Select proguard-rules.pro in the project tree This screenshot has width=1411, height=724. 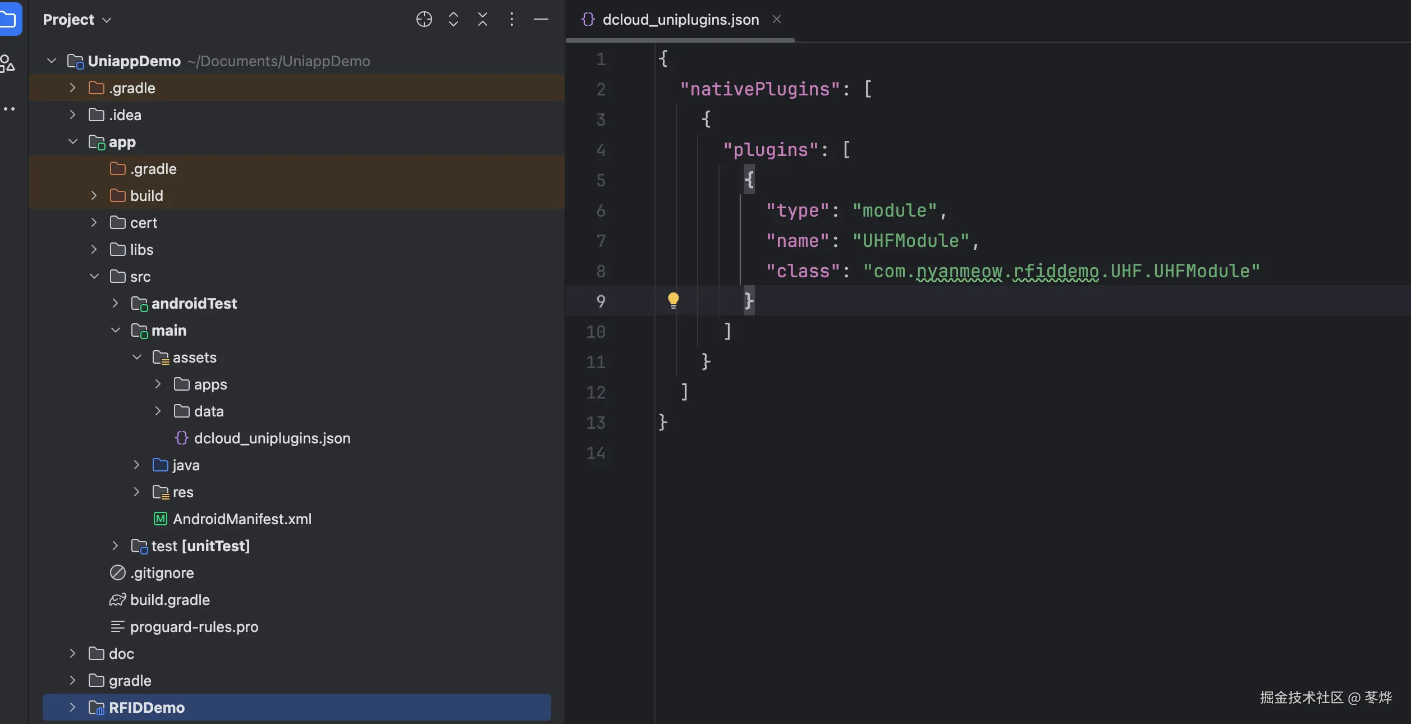[x=194, y=627]
